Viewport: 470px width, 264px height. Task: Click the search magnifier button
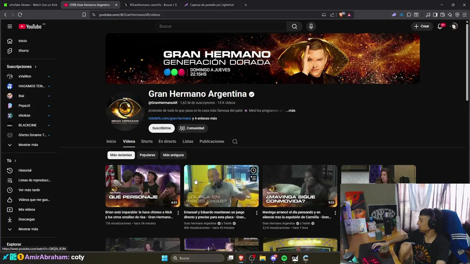coord(294,26)
